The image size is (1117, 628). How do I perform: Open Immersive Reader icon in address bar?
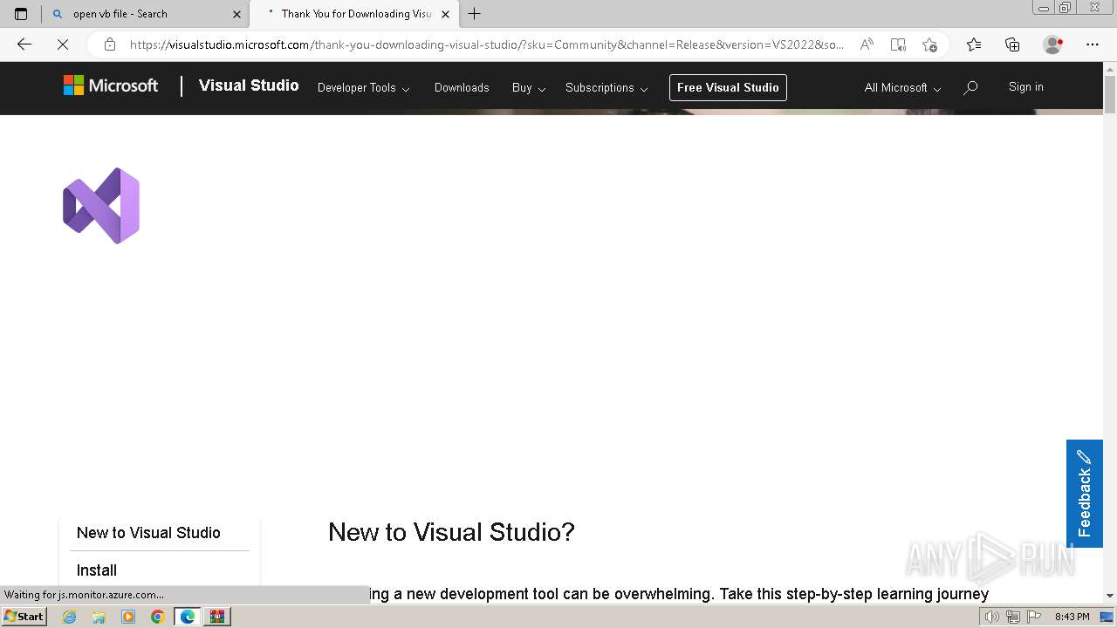898,44
